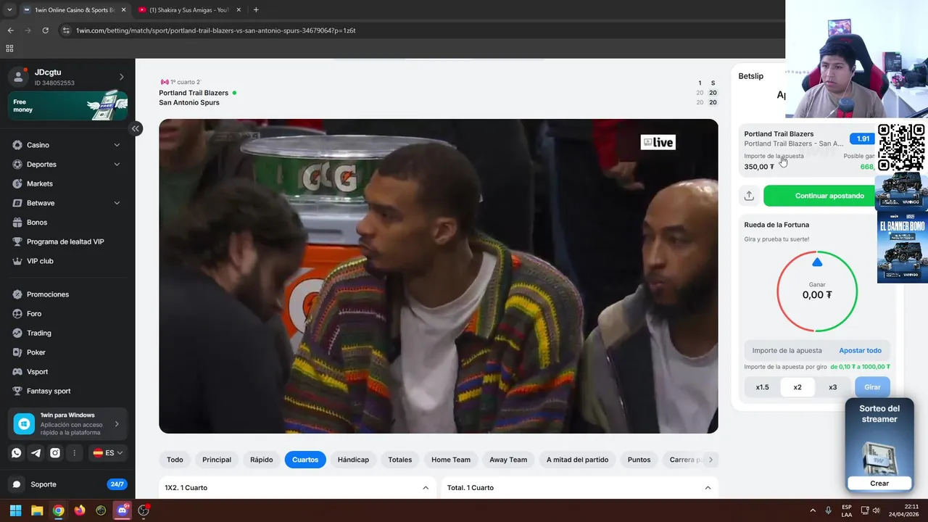Expand the Deportes submenu chevron
This screenshot has width=928, height=522.
117,165
